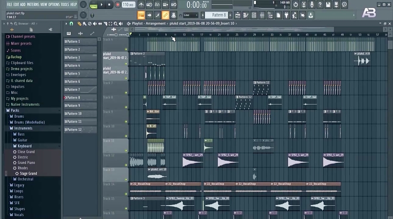Select the Mute tool in playlist toolbar

[95, 24]
